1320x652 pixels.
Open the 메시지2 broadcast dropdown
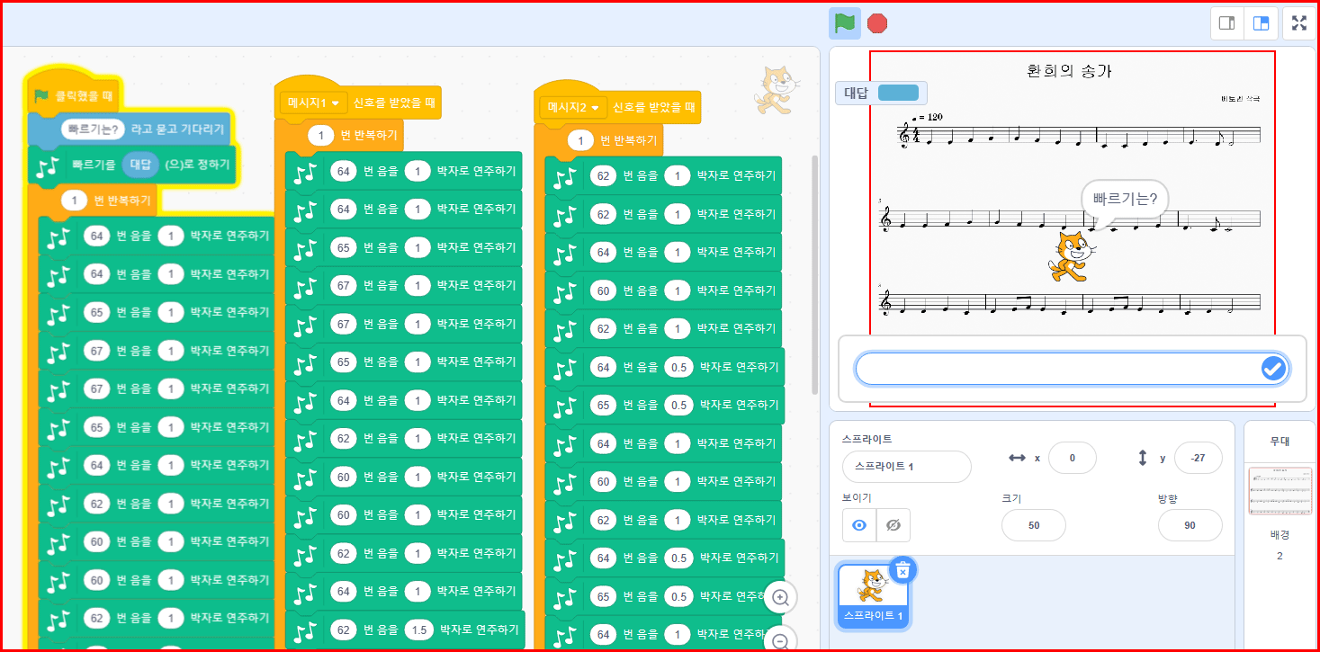573,107
